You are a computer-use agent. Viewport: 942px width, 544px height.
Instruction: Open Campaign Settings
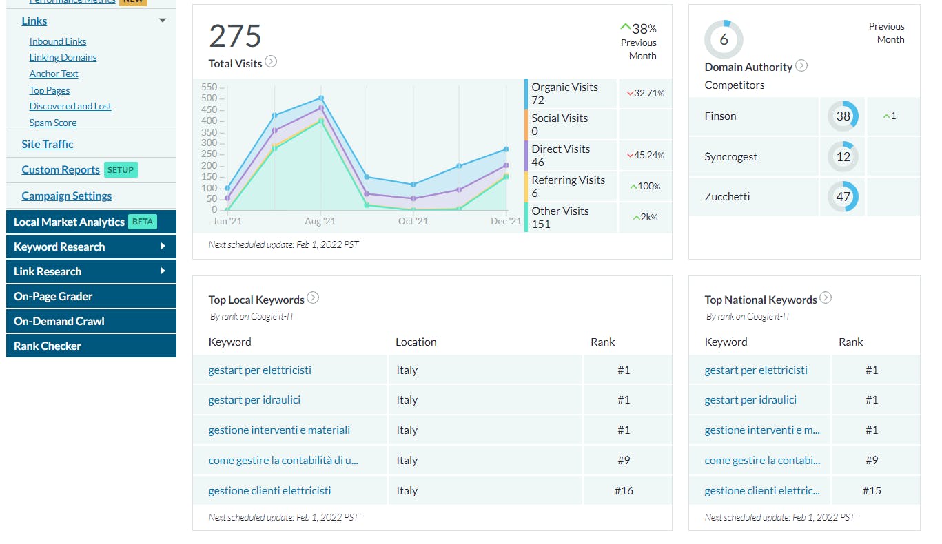point(67,196)
